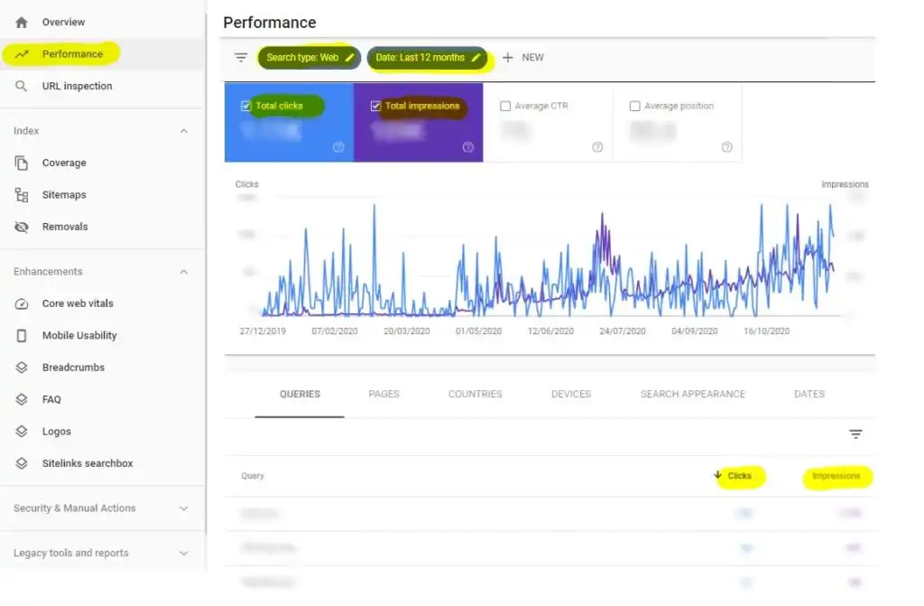Tick the Average position checkbox
Viewport: 924px width, 606px height.
tap(635, 107)
